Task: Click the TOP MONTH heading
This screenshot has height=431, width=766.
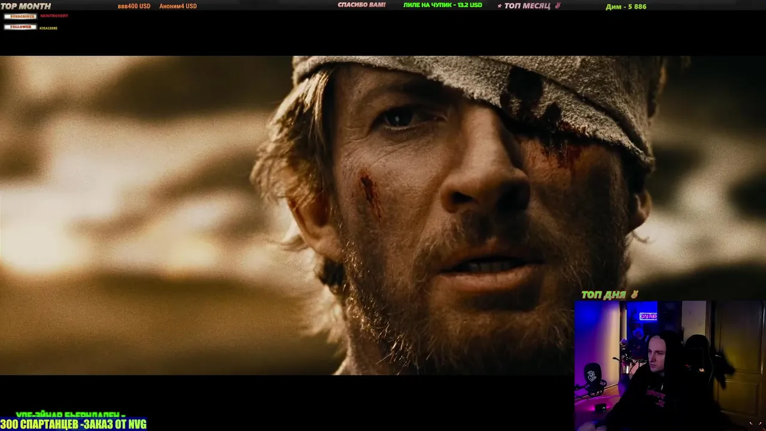Action: click(x=26, y=6)
